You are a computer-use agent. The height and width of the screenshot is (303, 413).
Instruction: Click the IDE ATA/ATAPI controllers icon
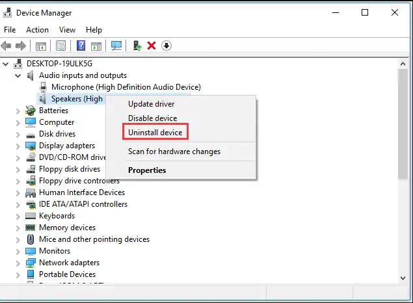tap(31, 204)
